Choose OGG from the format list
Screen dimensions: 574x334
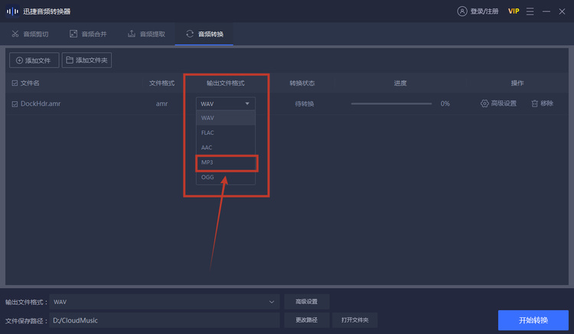226,177
